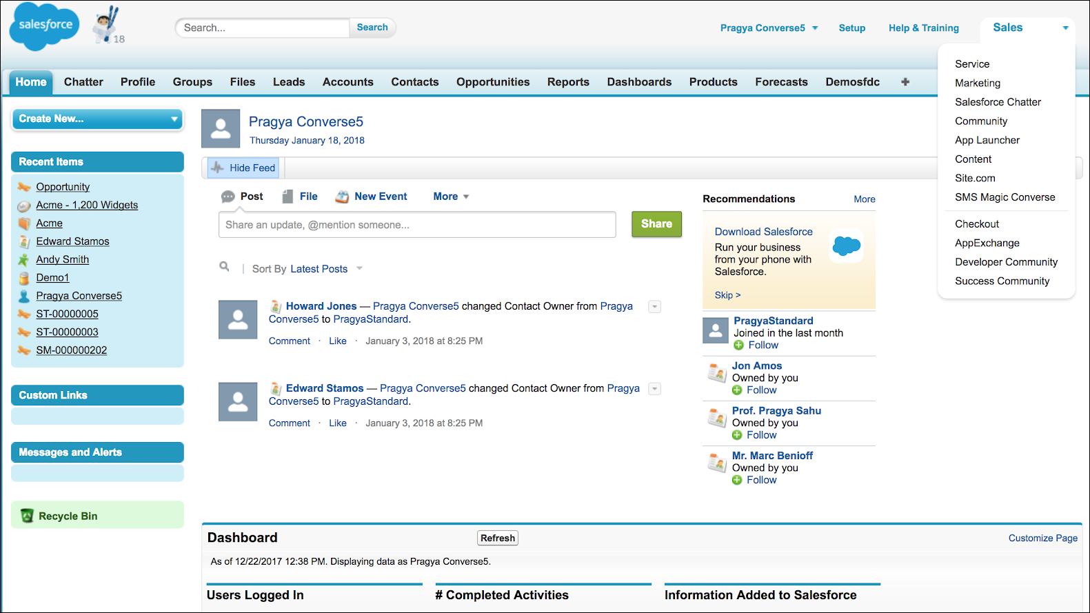1090x613 pixels.
Task: Click the green Share button
Action: point(656,224)
